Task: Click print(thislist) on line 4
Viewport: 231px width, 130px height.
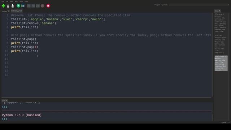Action: click(x=25, y=27)
